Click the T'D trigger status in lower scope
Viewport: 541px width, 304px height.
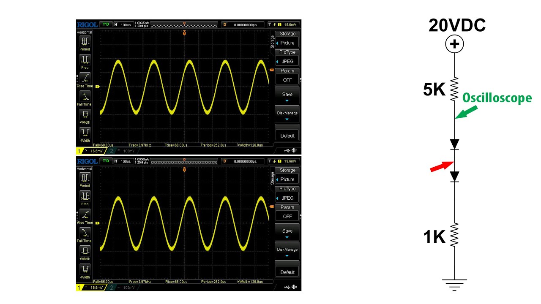pos(106,161)
